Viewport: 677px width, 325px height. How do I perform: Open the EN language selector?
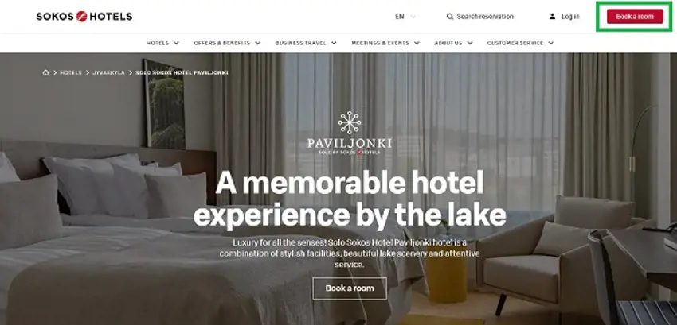405,17
